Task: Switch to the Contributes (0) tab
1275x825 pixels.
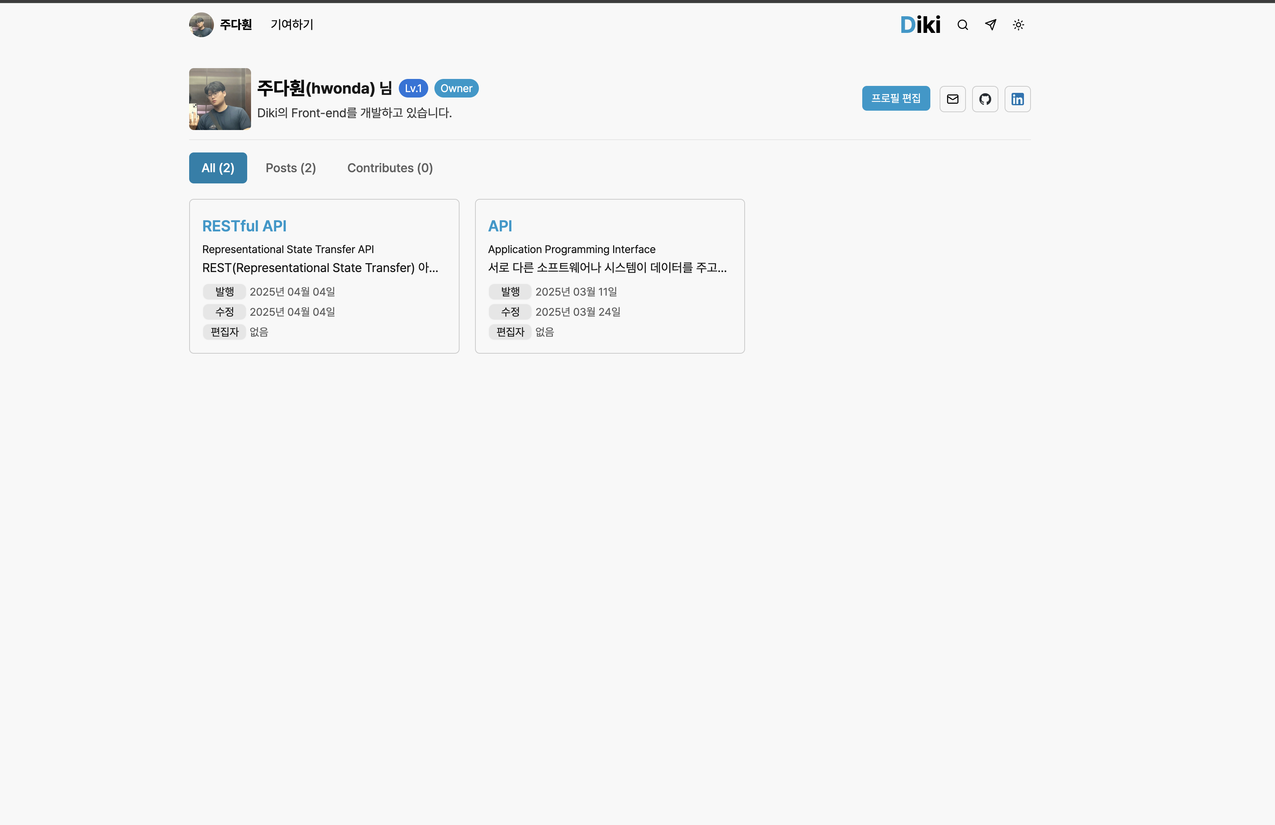Action: (x=390, y=168)
